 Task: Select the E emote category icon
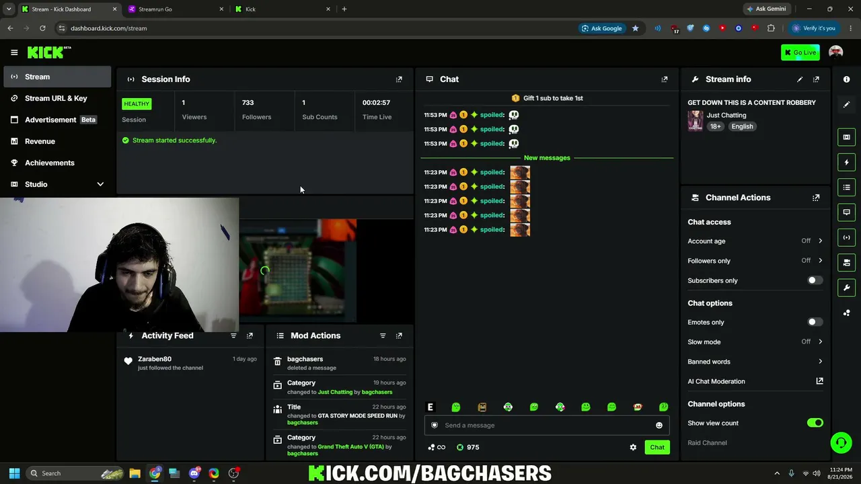[430, 407]
